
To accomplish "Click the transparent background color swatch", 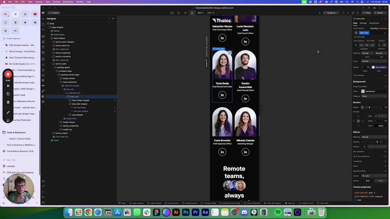I will point(363,91).
